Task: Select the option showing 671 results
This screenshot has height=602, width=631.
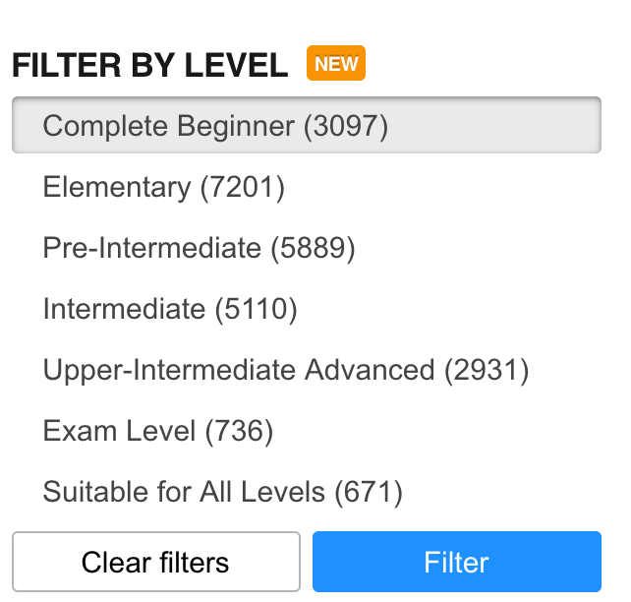Action: pyautogui.click(x=223, y=491)
